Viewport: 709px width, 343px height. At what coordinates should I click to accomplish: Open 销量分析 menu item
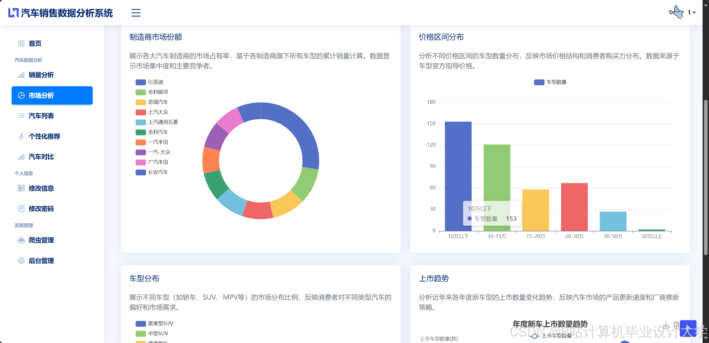tap(41, 75)
